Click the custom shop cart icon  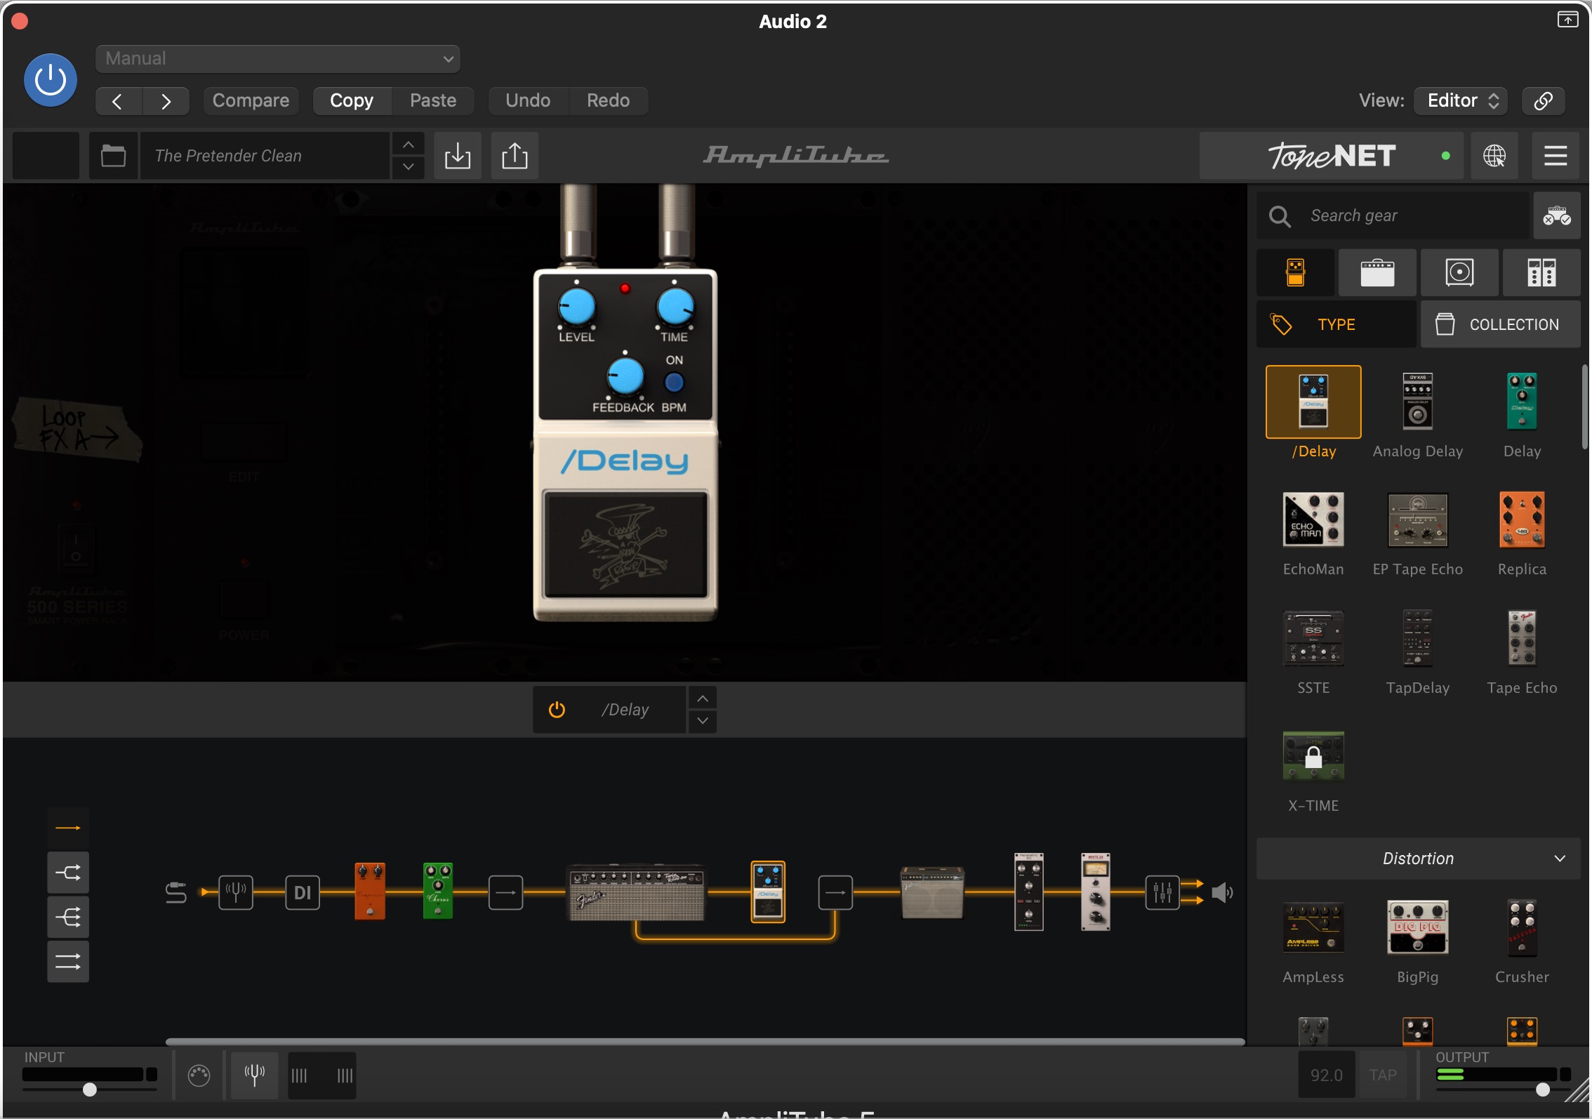(1556, 216)
